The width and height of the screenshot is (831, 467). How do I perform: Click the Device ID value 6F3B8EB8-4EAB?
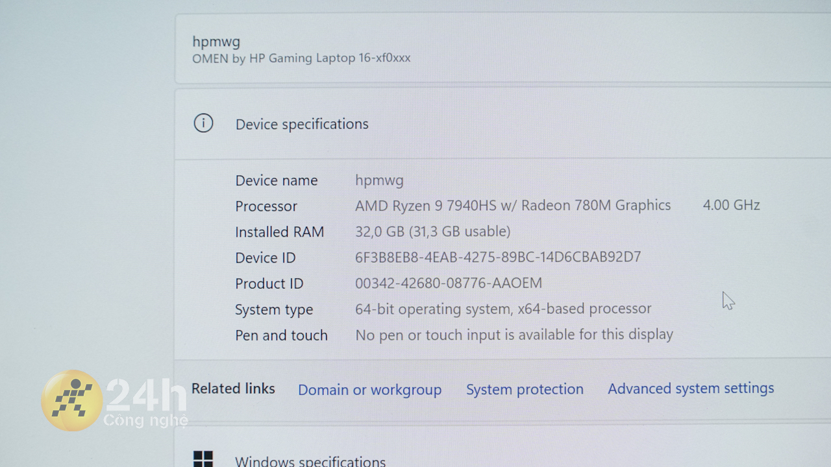pos(498,257)
